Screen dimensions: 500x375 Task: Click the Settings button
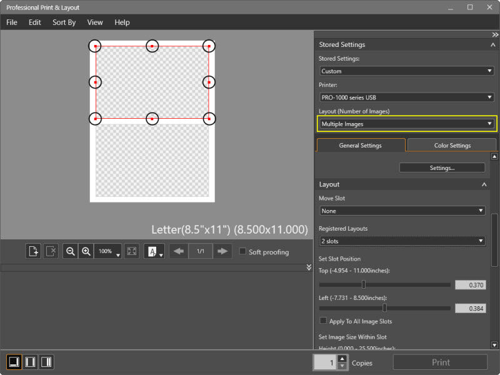(442, 167)
